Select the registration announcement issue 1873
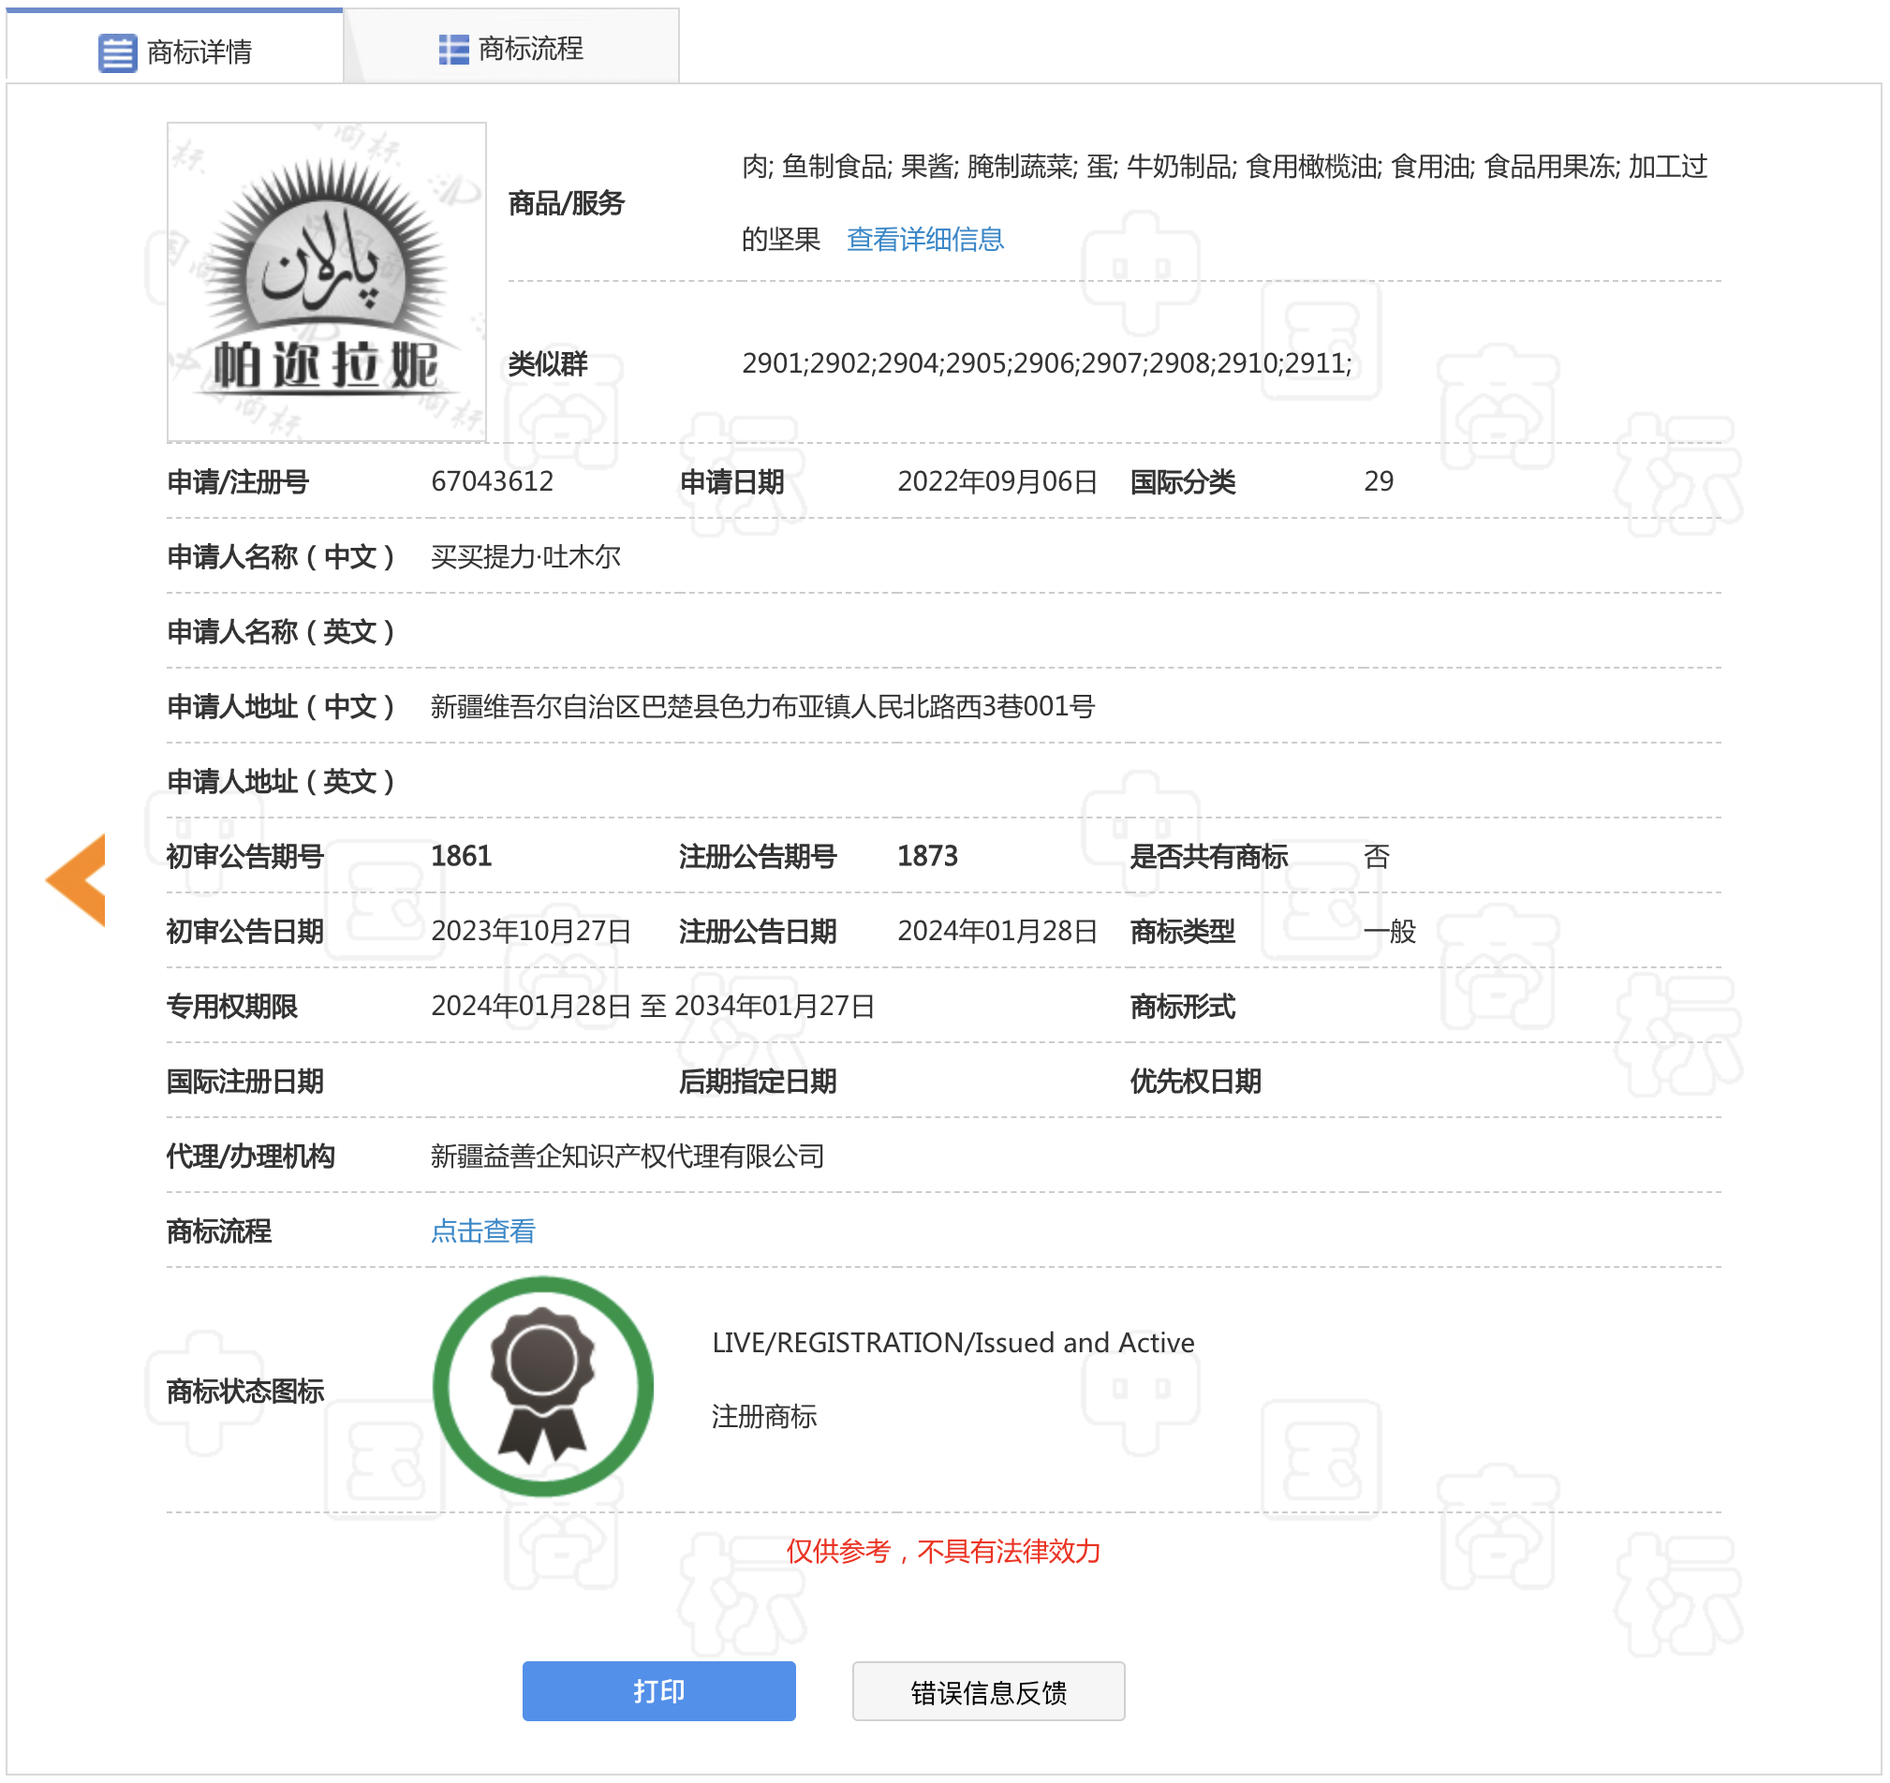Image resolution: width=1890 pixels, height=1783 pixels. click(x=928, y=856)
